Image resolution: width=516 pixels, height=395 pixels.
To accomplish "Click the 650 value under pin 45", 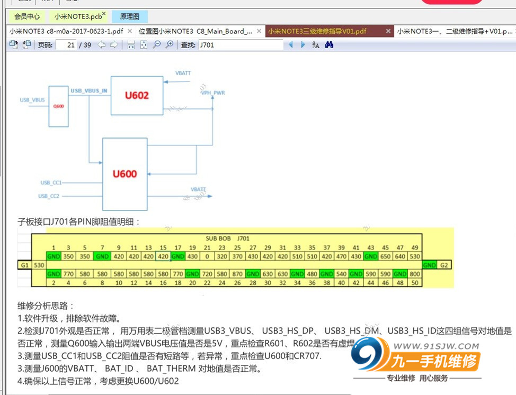I will click(385, 256).
